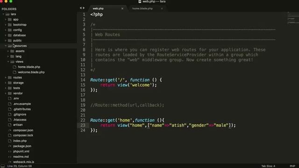Click the FOLDERS sidebar heading
Image resolution: width=299 pixels, height=168 pixels.
(x=9, y=9)
